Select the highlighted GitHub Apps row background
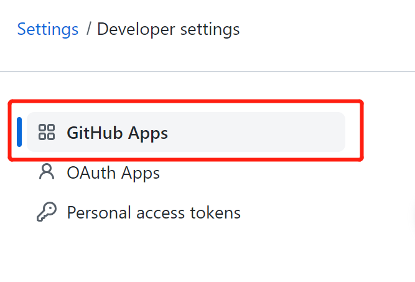This screenshot has height=282, width=415. [x=261, y=132]
